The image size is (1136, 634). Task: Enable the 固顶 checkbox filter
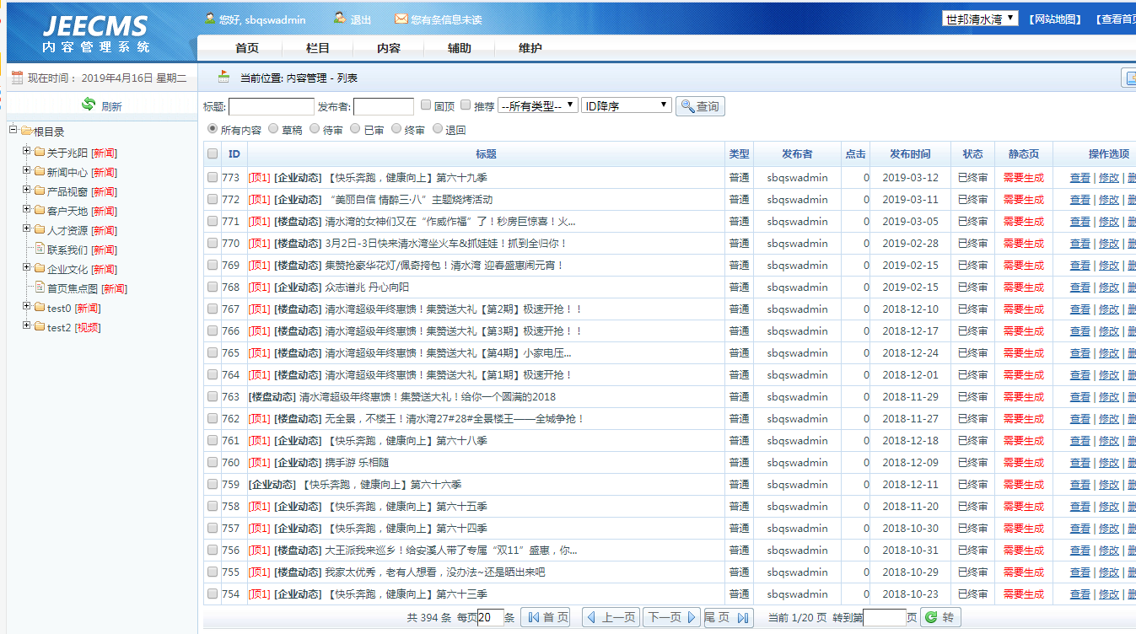pyautogui.click(x=426, y=105)
